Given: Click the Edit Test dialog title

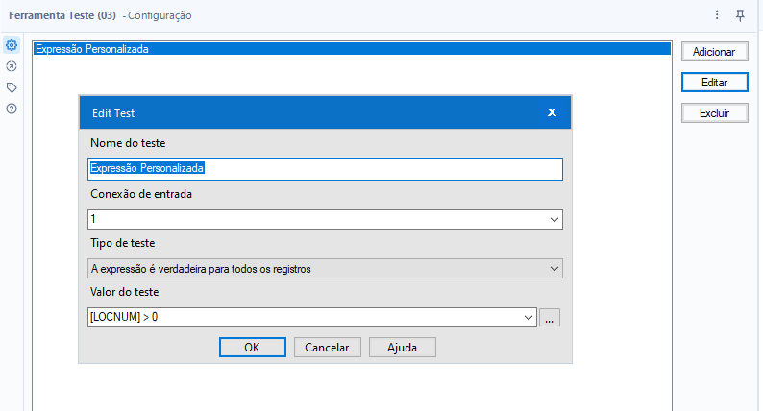Looking at the screenshot, I should (x=113, y=113).
